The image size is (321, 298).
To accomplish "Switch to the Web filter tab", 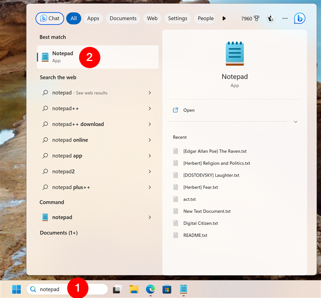I will [152, 18].
